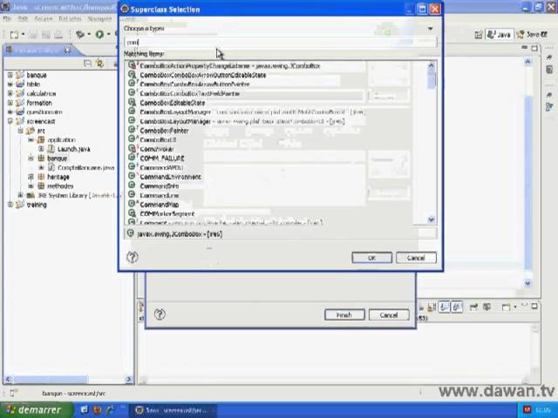Open the Source menu in menu bar
Image resolution: width=558 pixels, height=418 pixels.
click(43, 18)
